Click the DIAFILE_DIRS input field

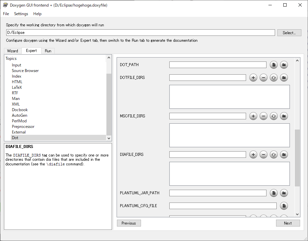208,155
